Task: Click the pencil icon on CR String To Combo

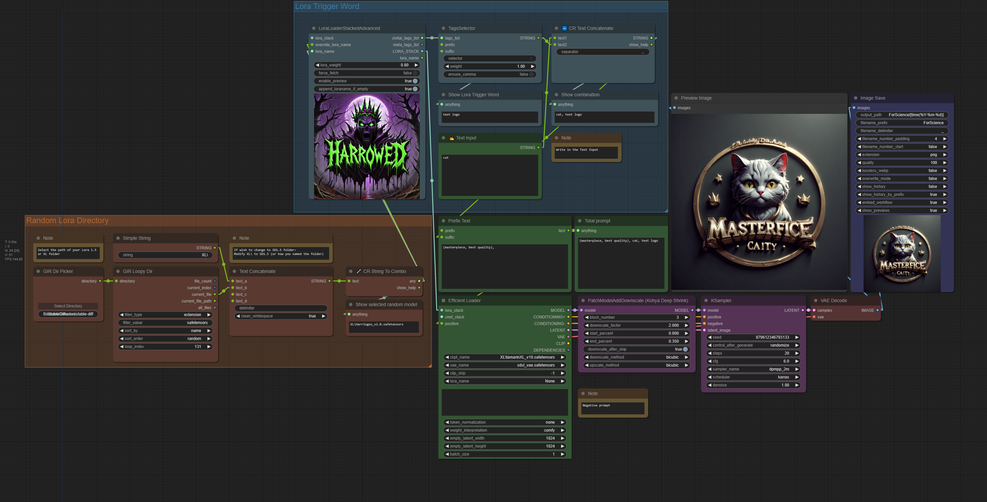Action: 359,271
